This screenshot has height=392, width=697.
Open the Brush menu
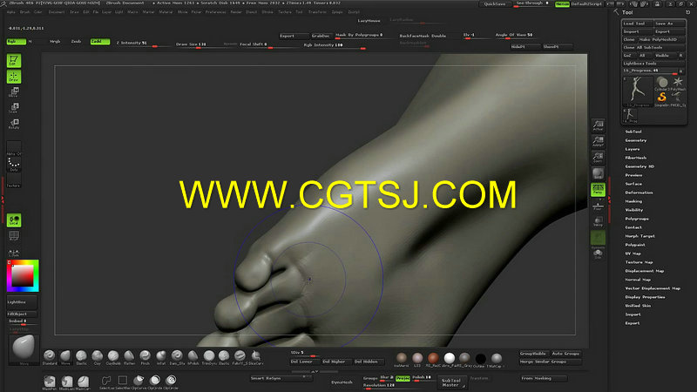25,12
